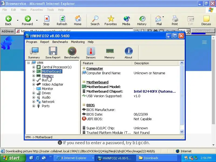Click the Start button
The width and height of the screenshot is (216, 162).
pos(13,158)
